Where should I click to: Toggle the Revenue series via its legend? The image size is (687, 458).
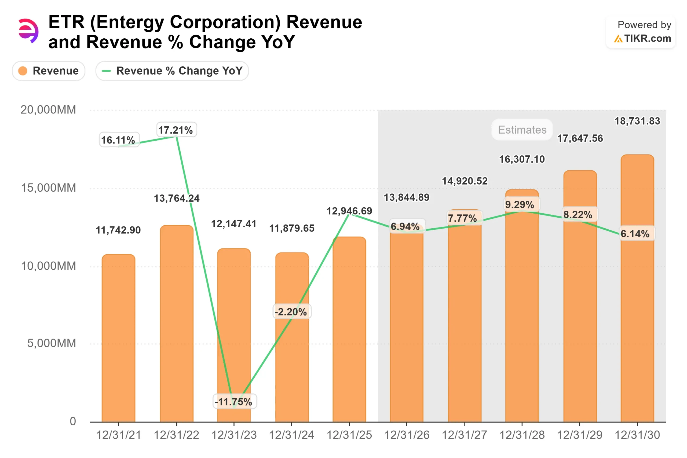(x=49, y=71)
